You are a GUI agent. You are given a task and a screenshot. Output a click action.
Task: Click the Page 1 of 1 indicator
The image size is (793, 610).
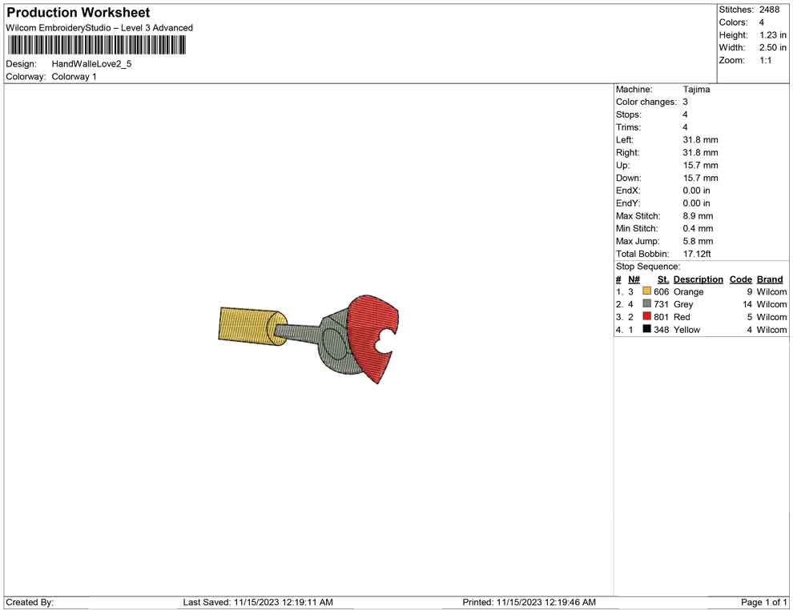click(x=763, y=603)
